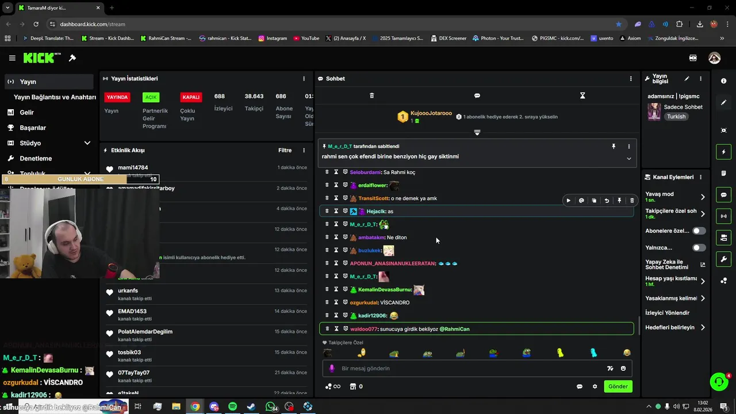736x414 pixels.
Task: Click the lightning bolt icon in right sidebar
Action: pos(723,152)
